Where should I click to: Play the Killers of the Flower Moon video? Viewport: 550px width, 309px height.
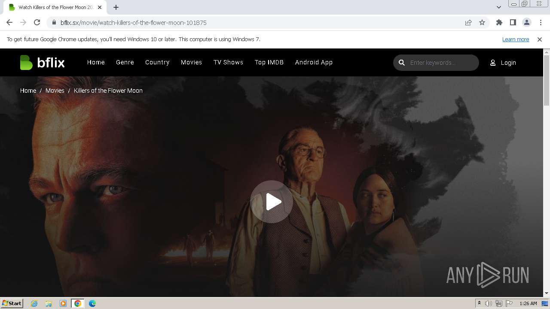click(272, 202)
